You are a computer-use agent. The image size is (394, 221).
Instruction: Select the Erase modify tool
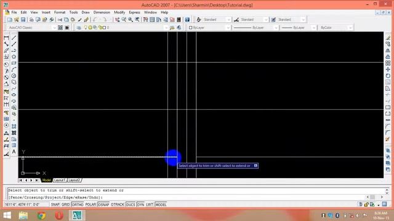(388, 38)
